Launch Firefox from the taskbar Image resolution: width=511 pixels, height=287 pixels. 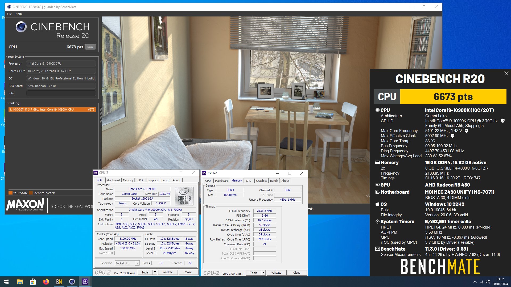click(x=46, y=282)
